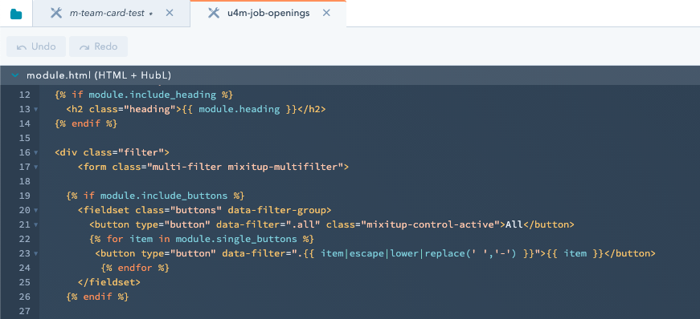
Task: Click '{% endif %}' on line 26
Action: pos(98,297)
